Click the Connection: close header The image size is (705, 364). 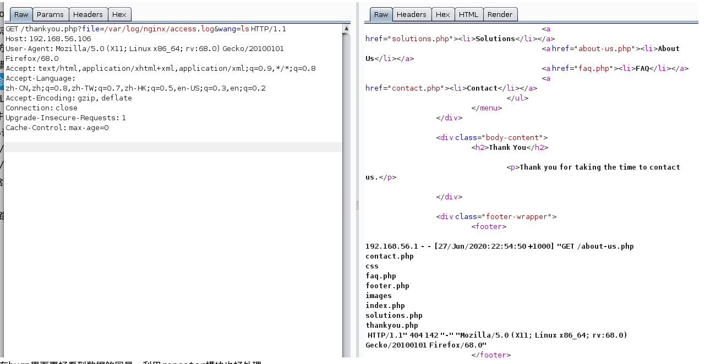(42, 108)
